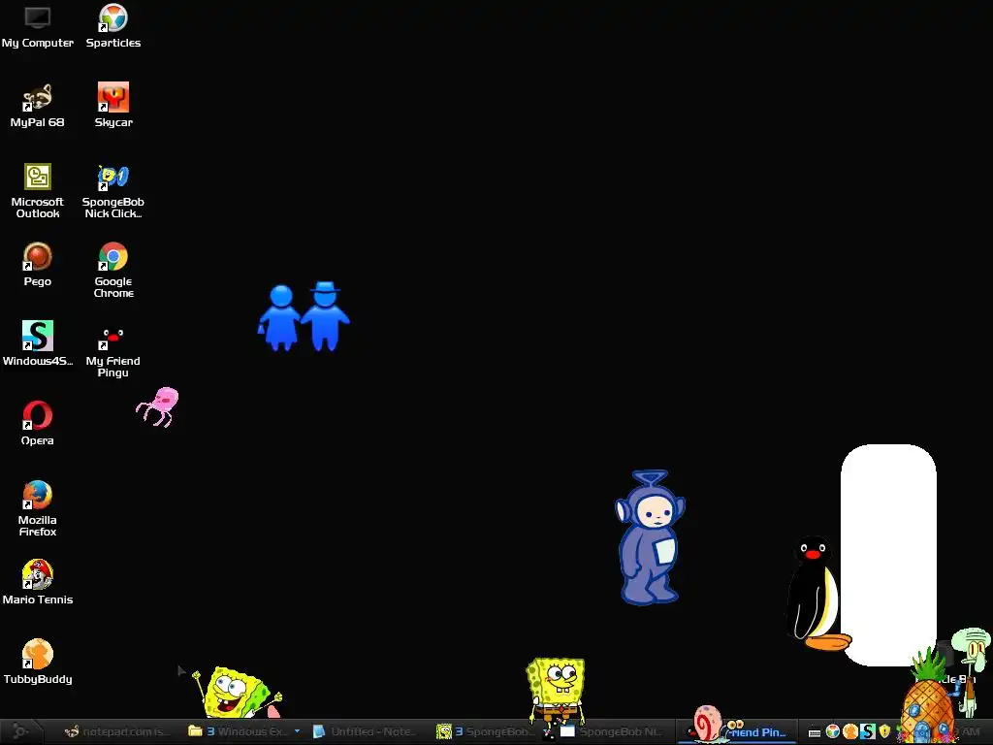Open the Mario Tennis desktop shortcut

38,583
